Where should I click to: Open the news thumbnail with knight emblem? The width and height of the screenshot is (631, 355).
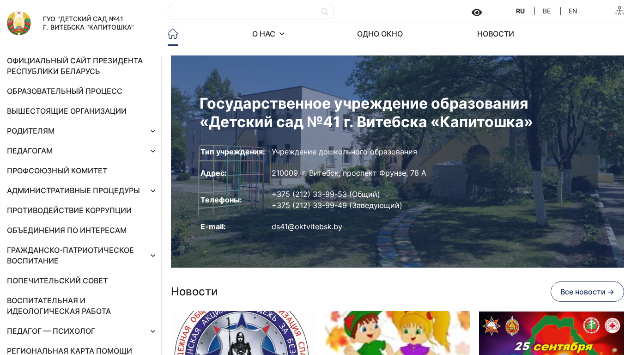(x=243, y=333)
